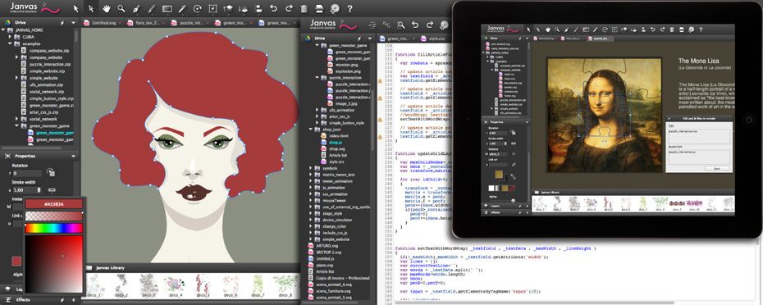Select the Rectangle shape tool
Screen dimensions: 763x305
167,8
